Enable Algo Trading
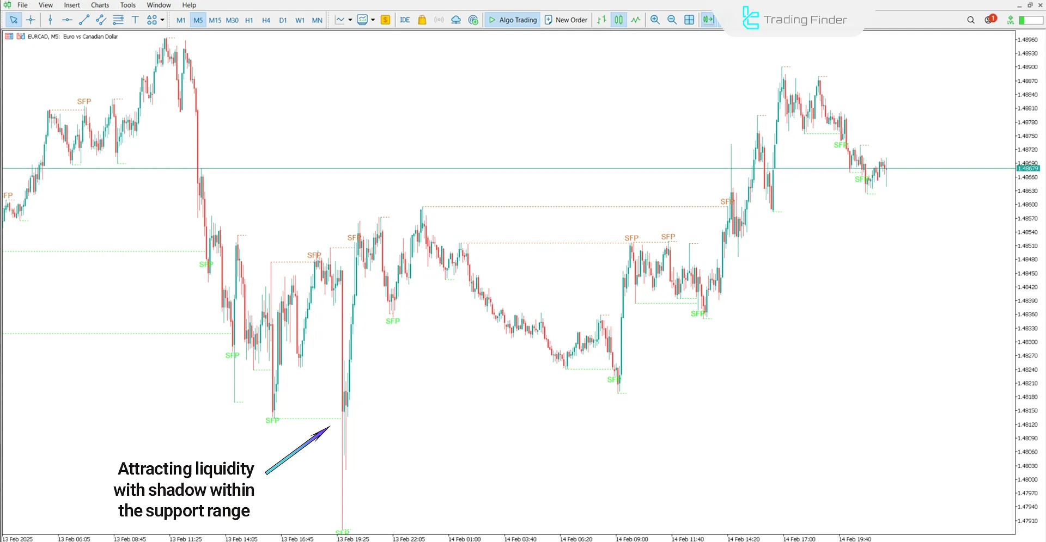 click(x=512, y=20)
